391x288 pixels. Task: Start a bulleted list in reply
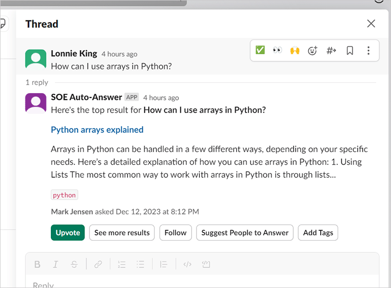141,264
